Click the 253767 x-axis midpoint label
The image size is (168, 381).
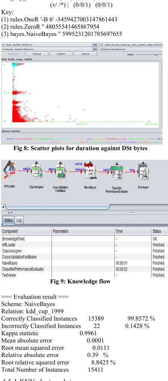click(82, 124)
